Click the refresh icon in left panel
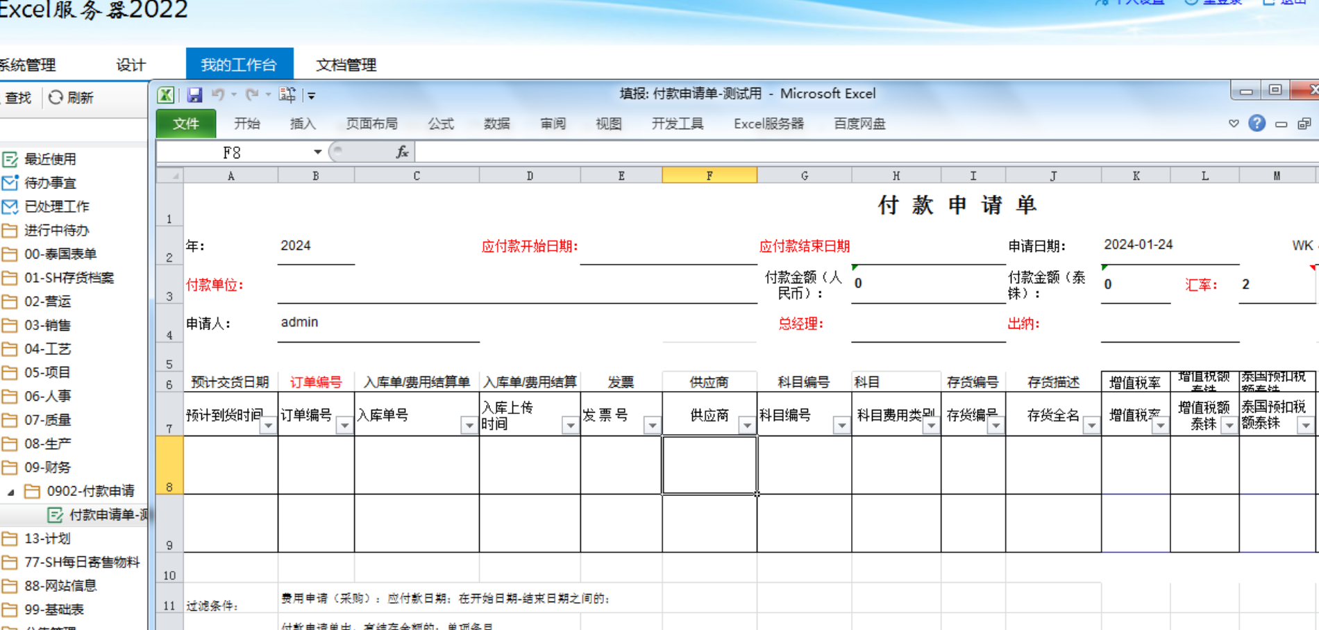This screenshot has width=1319, height=630. coord(56,98)
